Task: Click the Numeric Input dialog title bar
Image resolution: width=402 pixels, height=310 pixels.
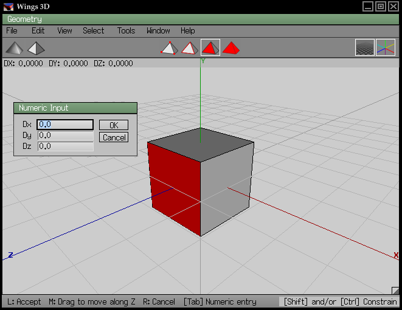Action: pyautogui.click(x=75, y=108)
